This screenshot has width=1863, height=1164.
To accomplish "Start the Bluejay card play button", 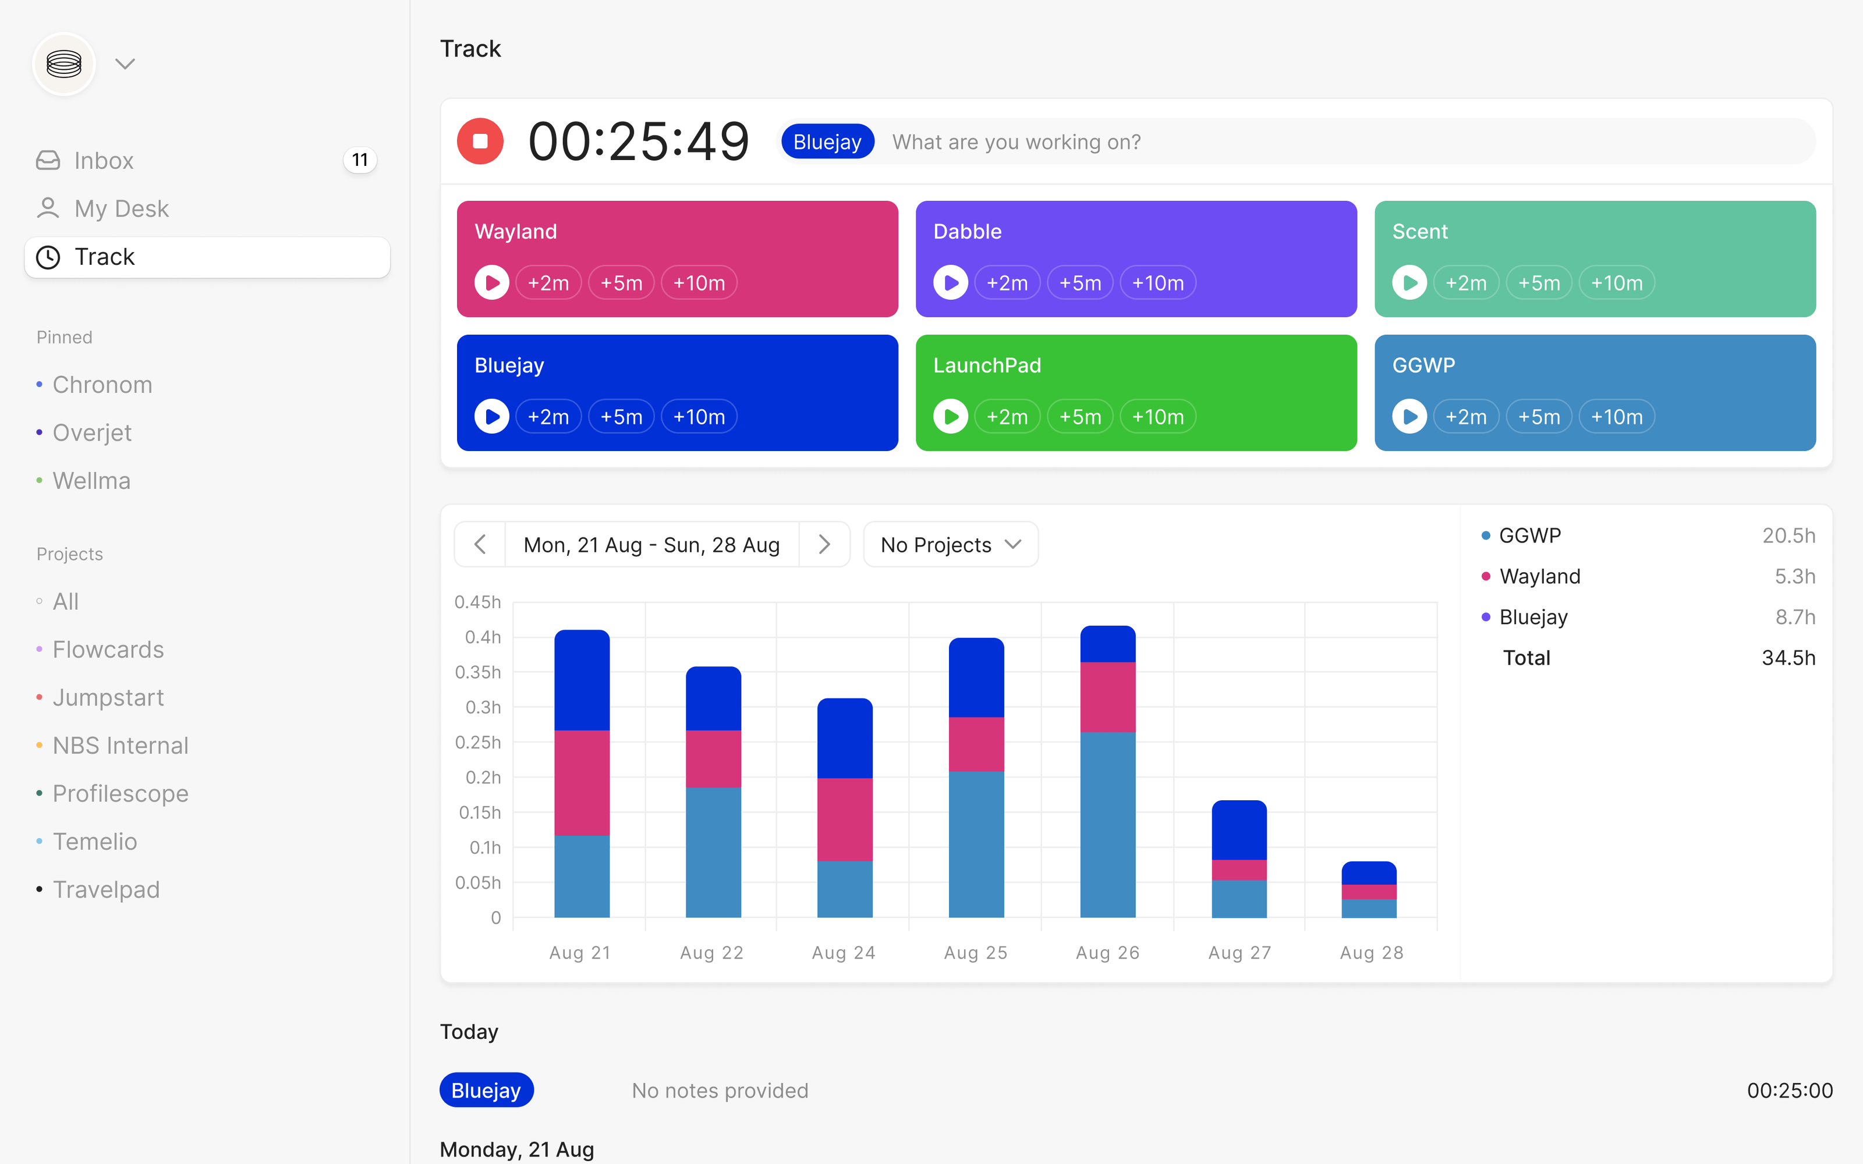I will click(491, 417).
